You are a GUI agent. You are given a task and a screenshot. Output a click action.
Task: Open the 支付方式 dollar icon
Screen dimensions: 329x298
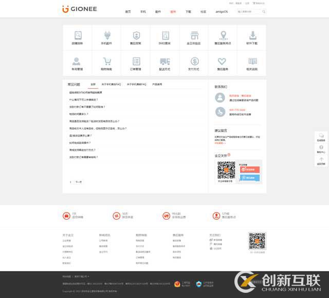[194, 62]
